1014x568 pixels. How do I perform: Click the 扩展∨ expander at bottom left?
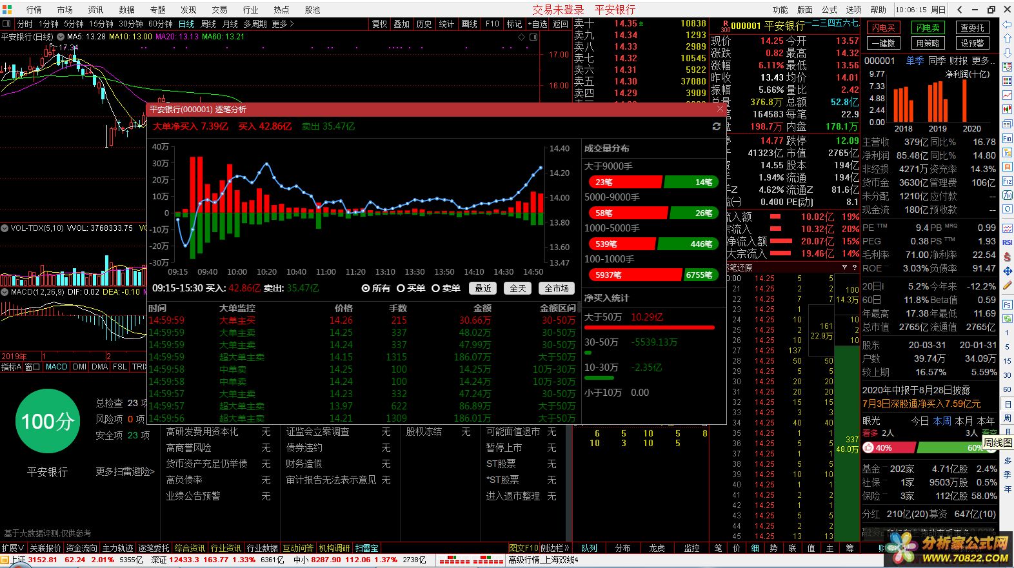pos(12,548)
